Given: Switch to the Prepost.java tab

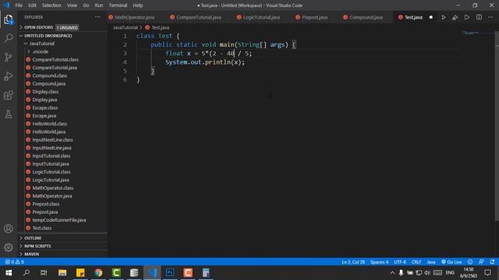Looking at the screenshot, I should point(314,17).
